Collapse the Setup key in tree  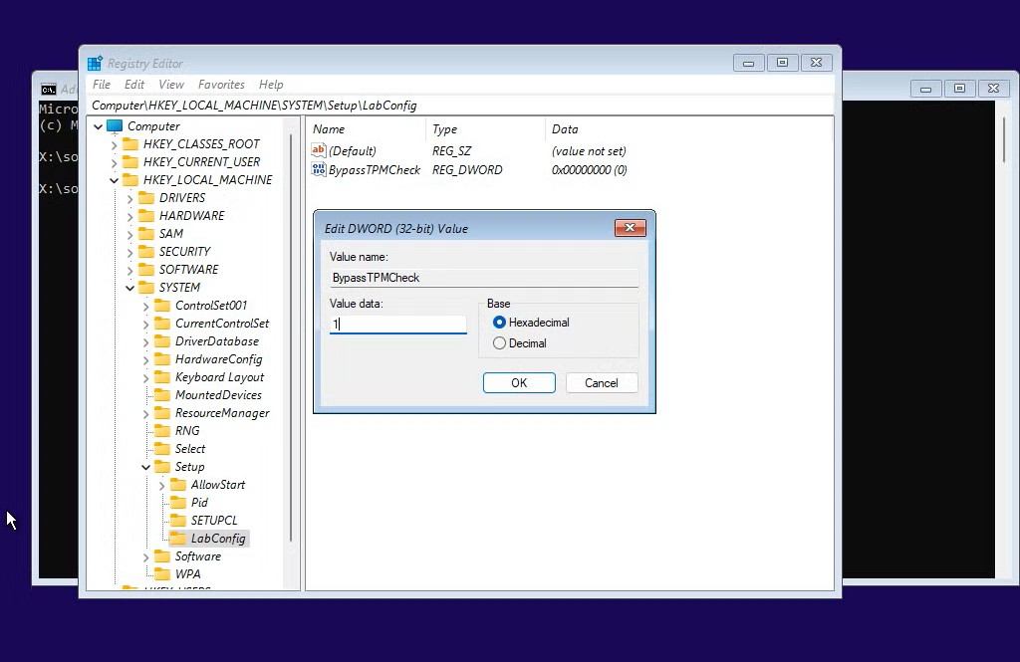pos(146,467)
